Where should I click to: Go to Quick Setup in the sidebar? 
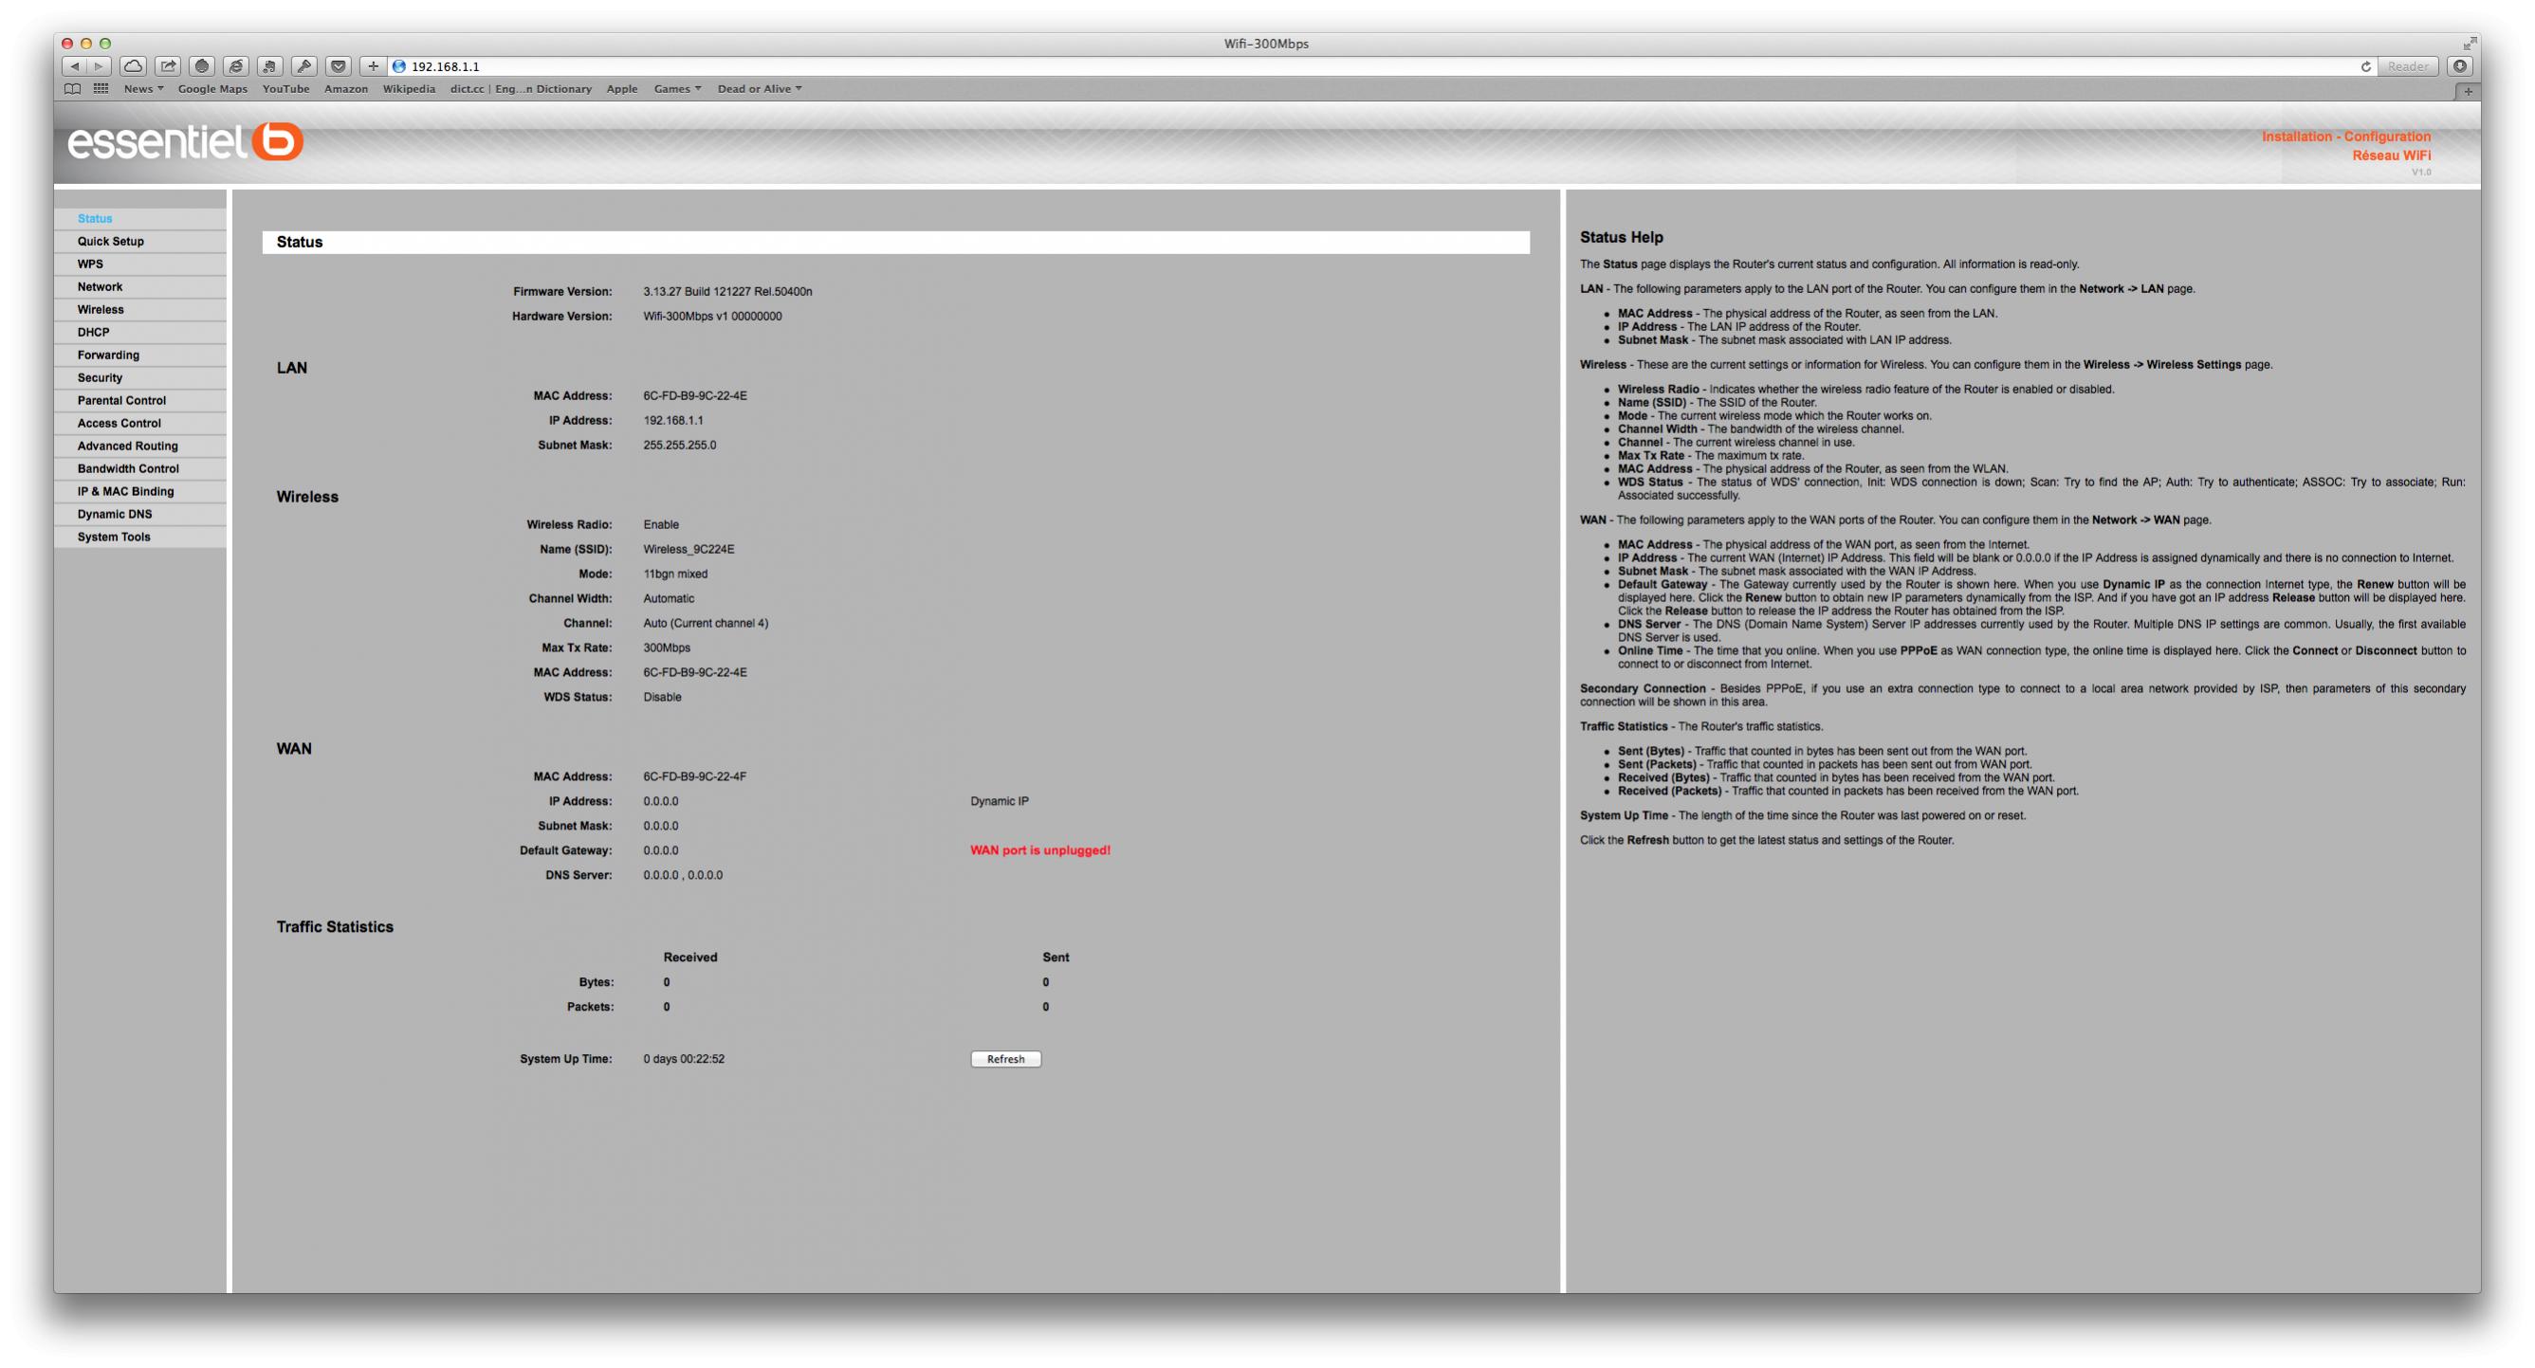coord(110,241)
